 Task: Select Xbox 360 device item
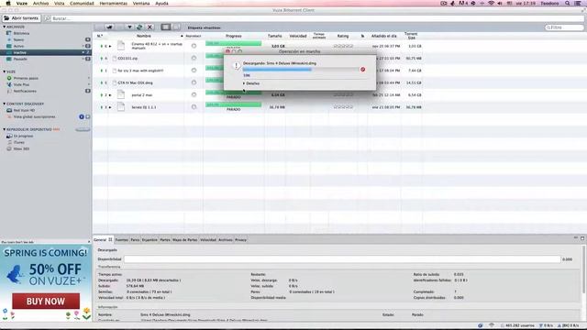pyautogui.click(x=21, y=148)
